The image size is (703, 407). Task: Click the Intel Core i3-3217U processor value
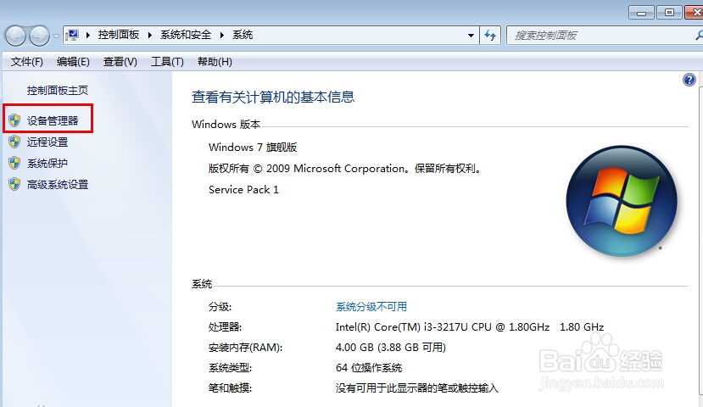470,327
